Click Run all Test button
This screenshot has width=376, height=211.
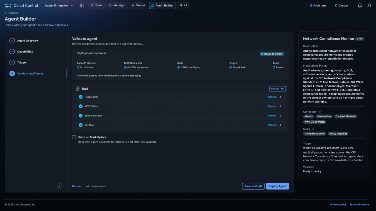[277, 89]
